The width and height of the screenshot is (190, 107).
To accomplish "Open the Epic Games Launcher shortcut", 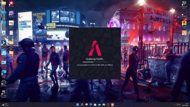I will click(4, 94).
